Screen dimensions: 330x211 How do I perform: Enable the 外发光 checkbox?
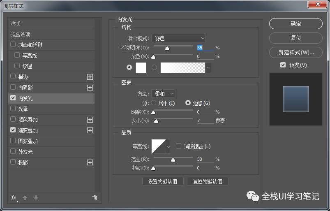13,151
